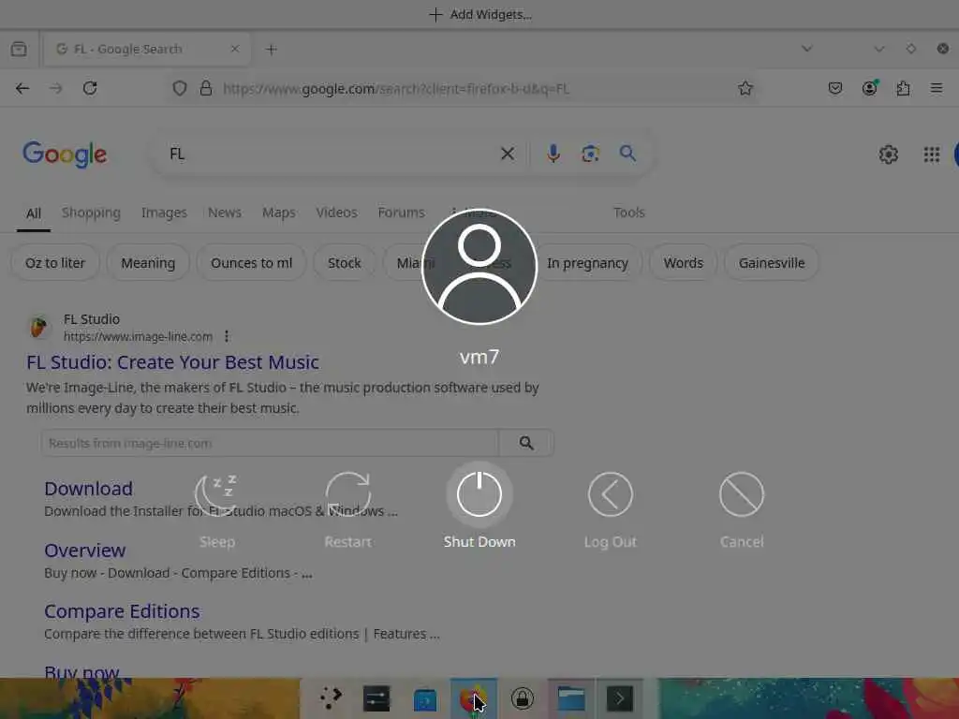Open Google quick settings gear
959x719 pixels.
click(888, 154)
